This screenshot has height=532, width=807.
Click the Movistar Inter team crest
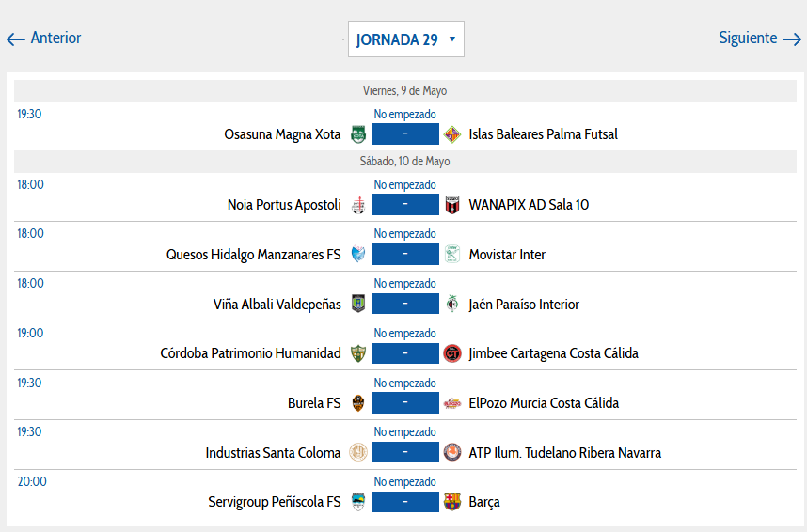451,254
